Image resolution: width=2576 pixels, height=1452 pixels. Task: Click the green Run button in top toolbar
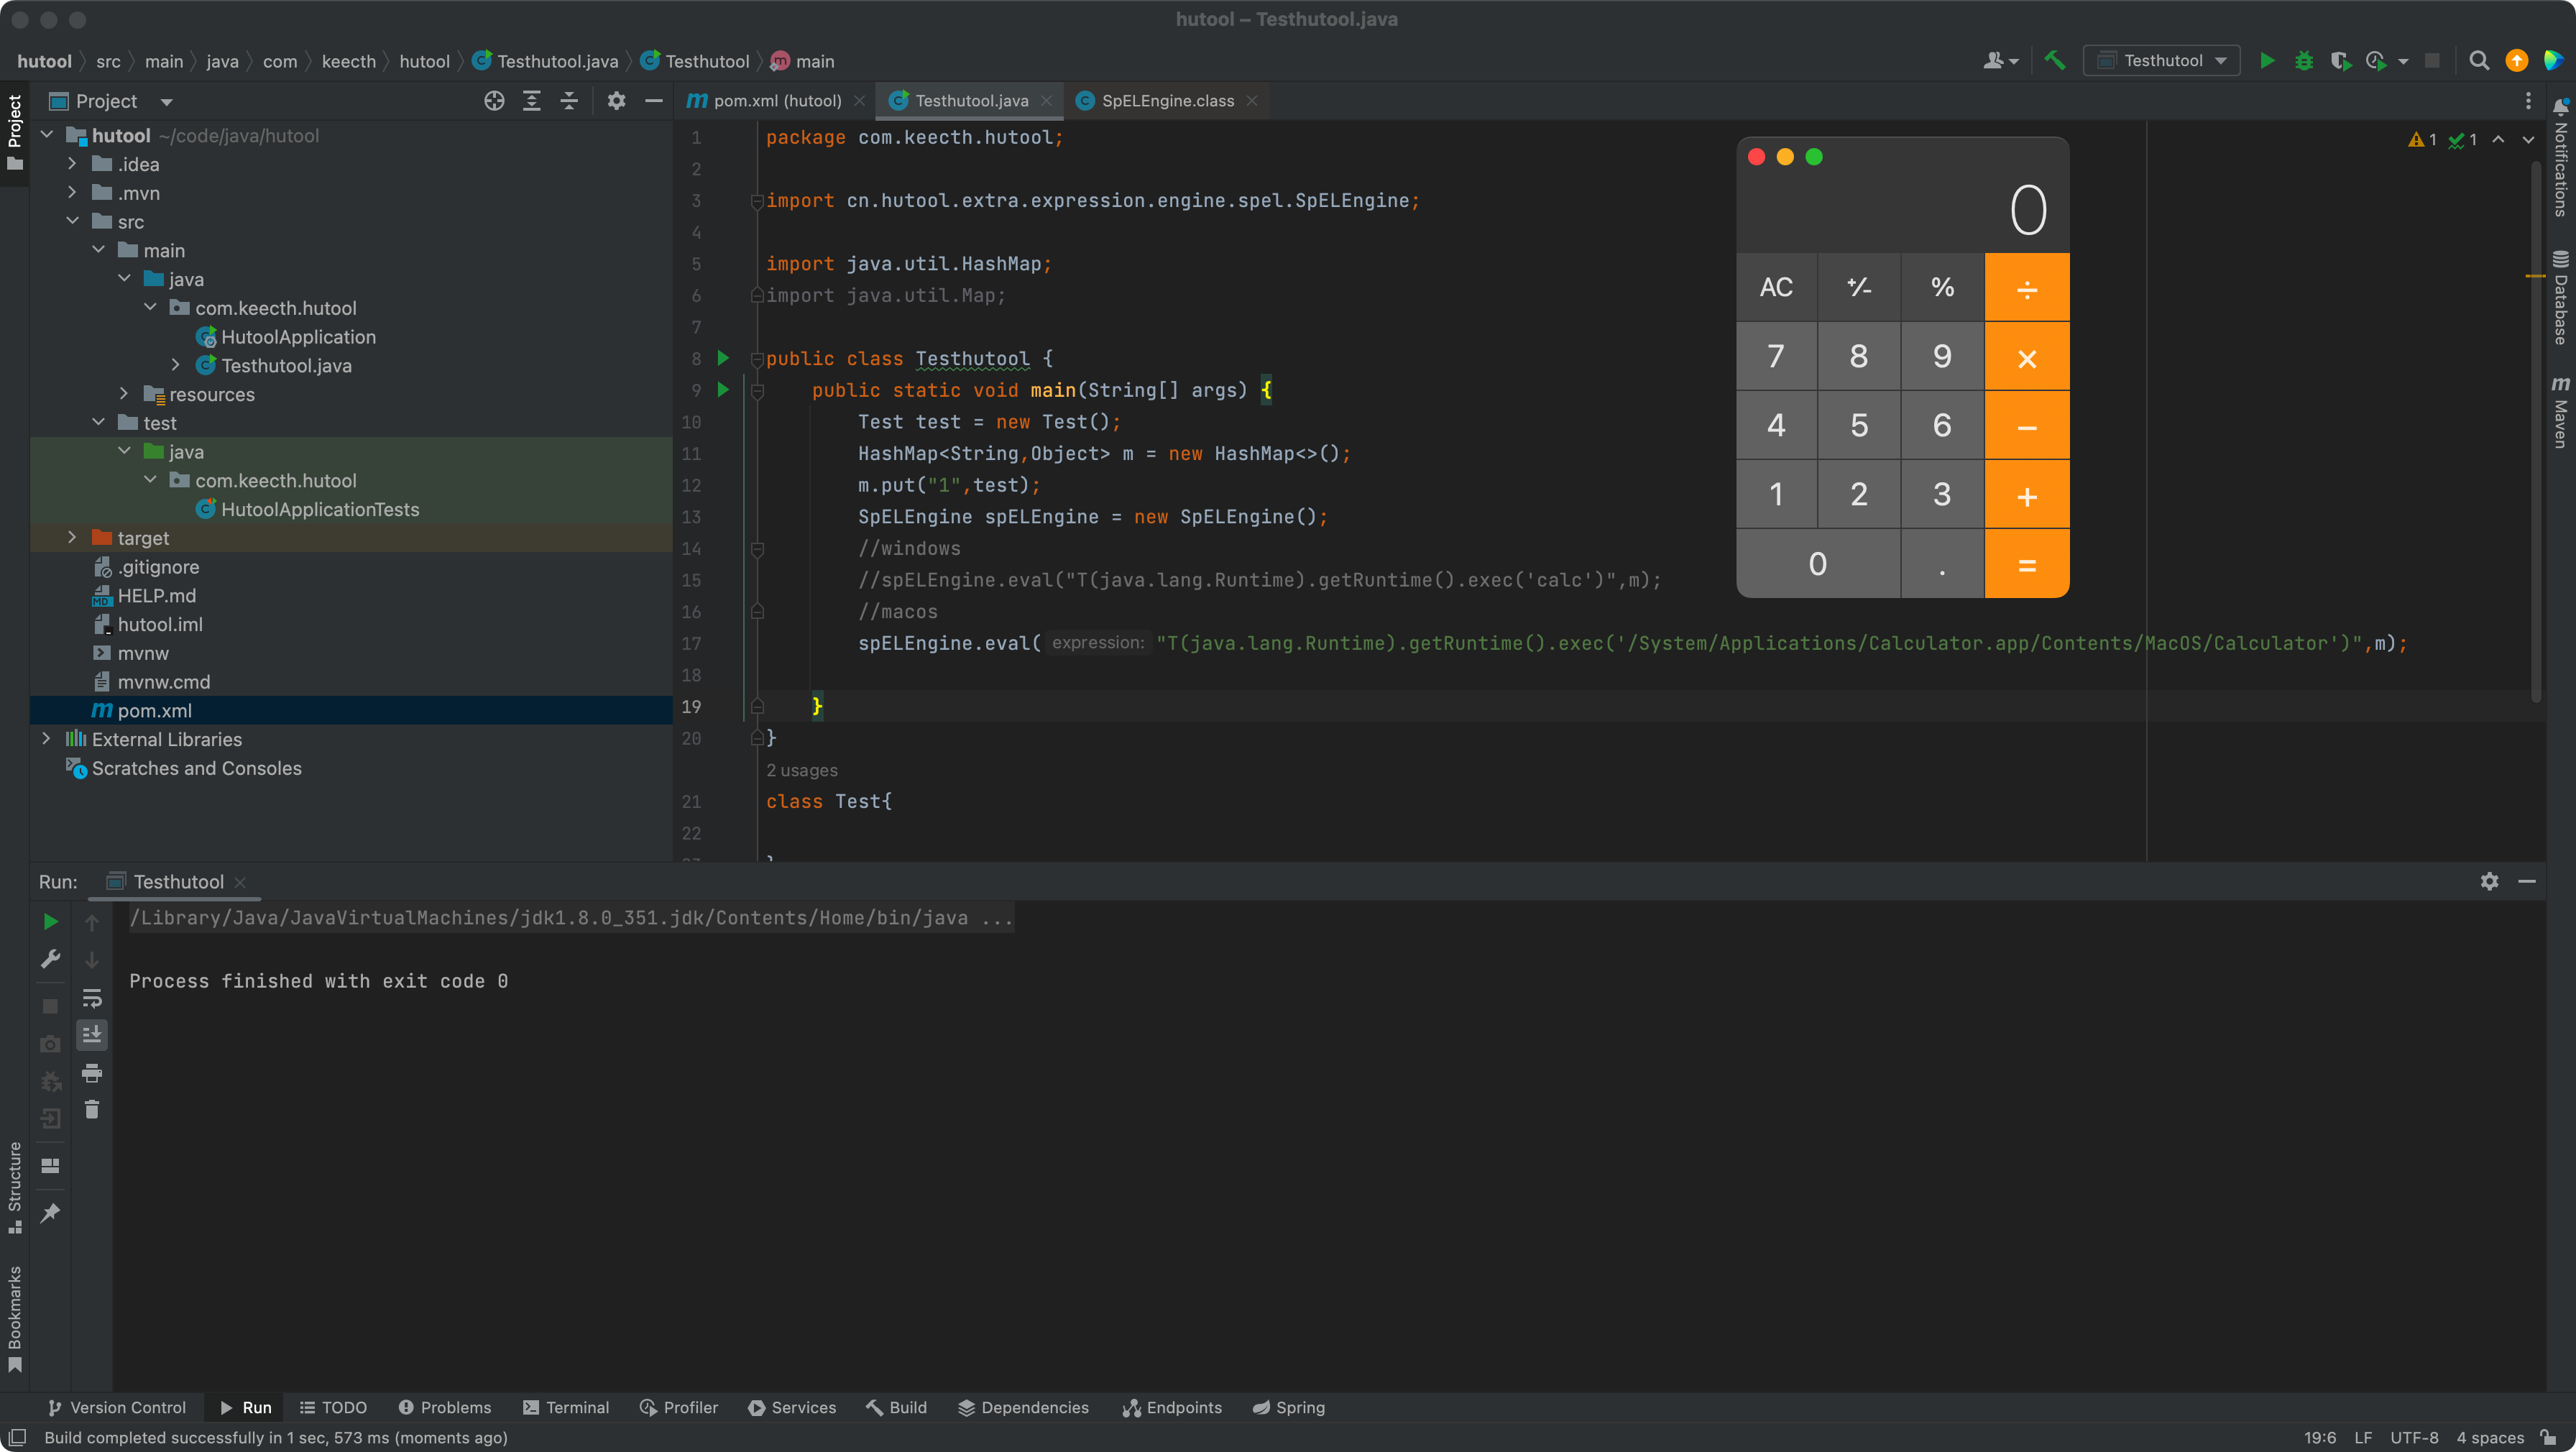[x=2267, y=61]
